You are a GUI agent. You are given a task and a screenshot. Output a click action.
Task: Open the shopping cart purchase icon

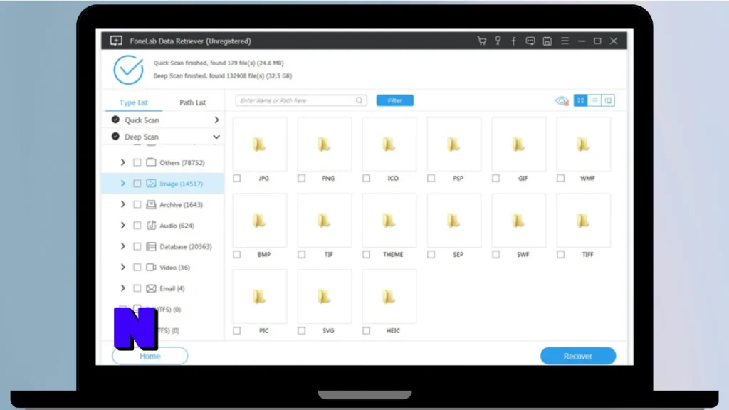482,41
